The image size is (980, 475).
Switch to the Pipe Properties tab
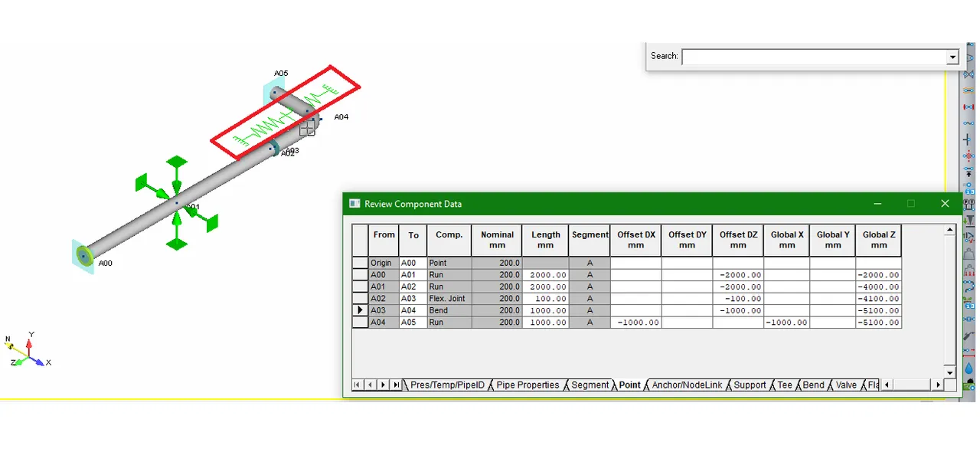(x=528, y=385)
